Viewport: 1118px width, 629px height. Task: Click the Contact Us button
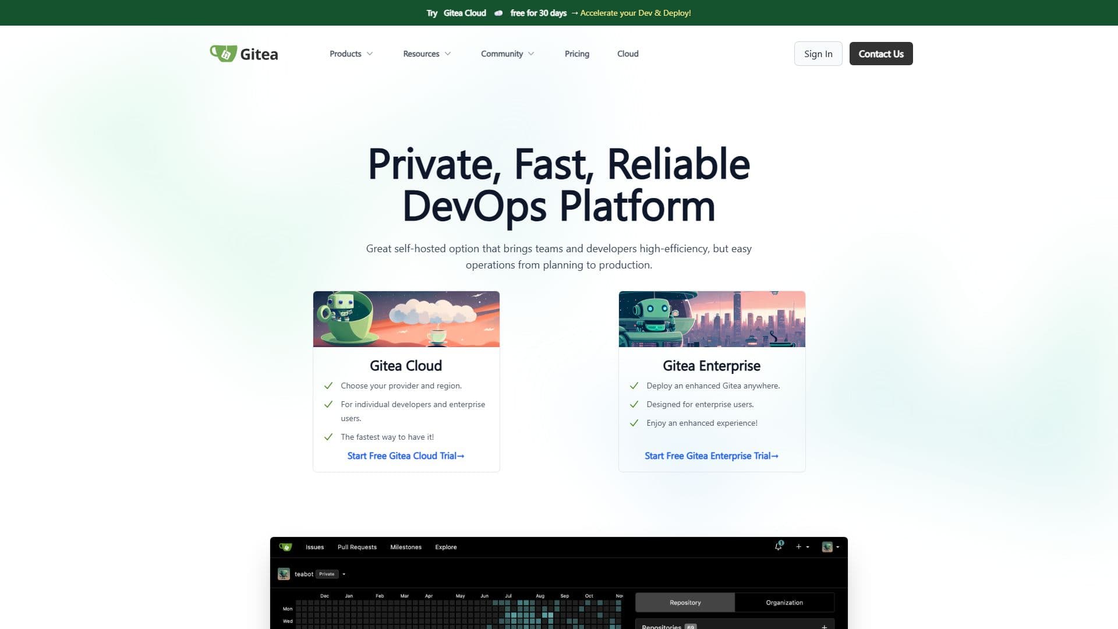(x=881, y=54)
